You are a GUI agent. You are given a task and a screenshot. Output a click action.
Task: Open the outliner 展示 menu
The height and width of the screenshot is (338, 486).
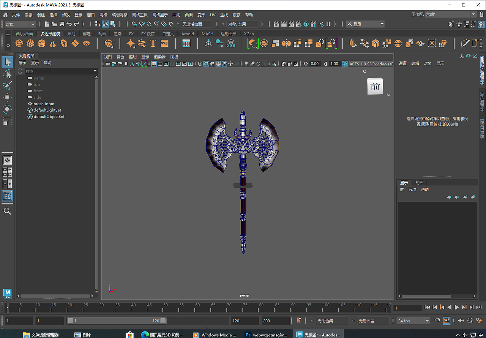(22, 63)
